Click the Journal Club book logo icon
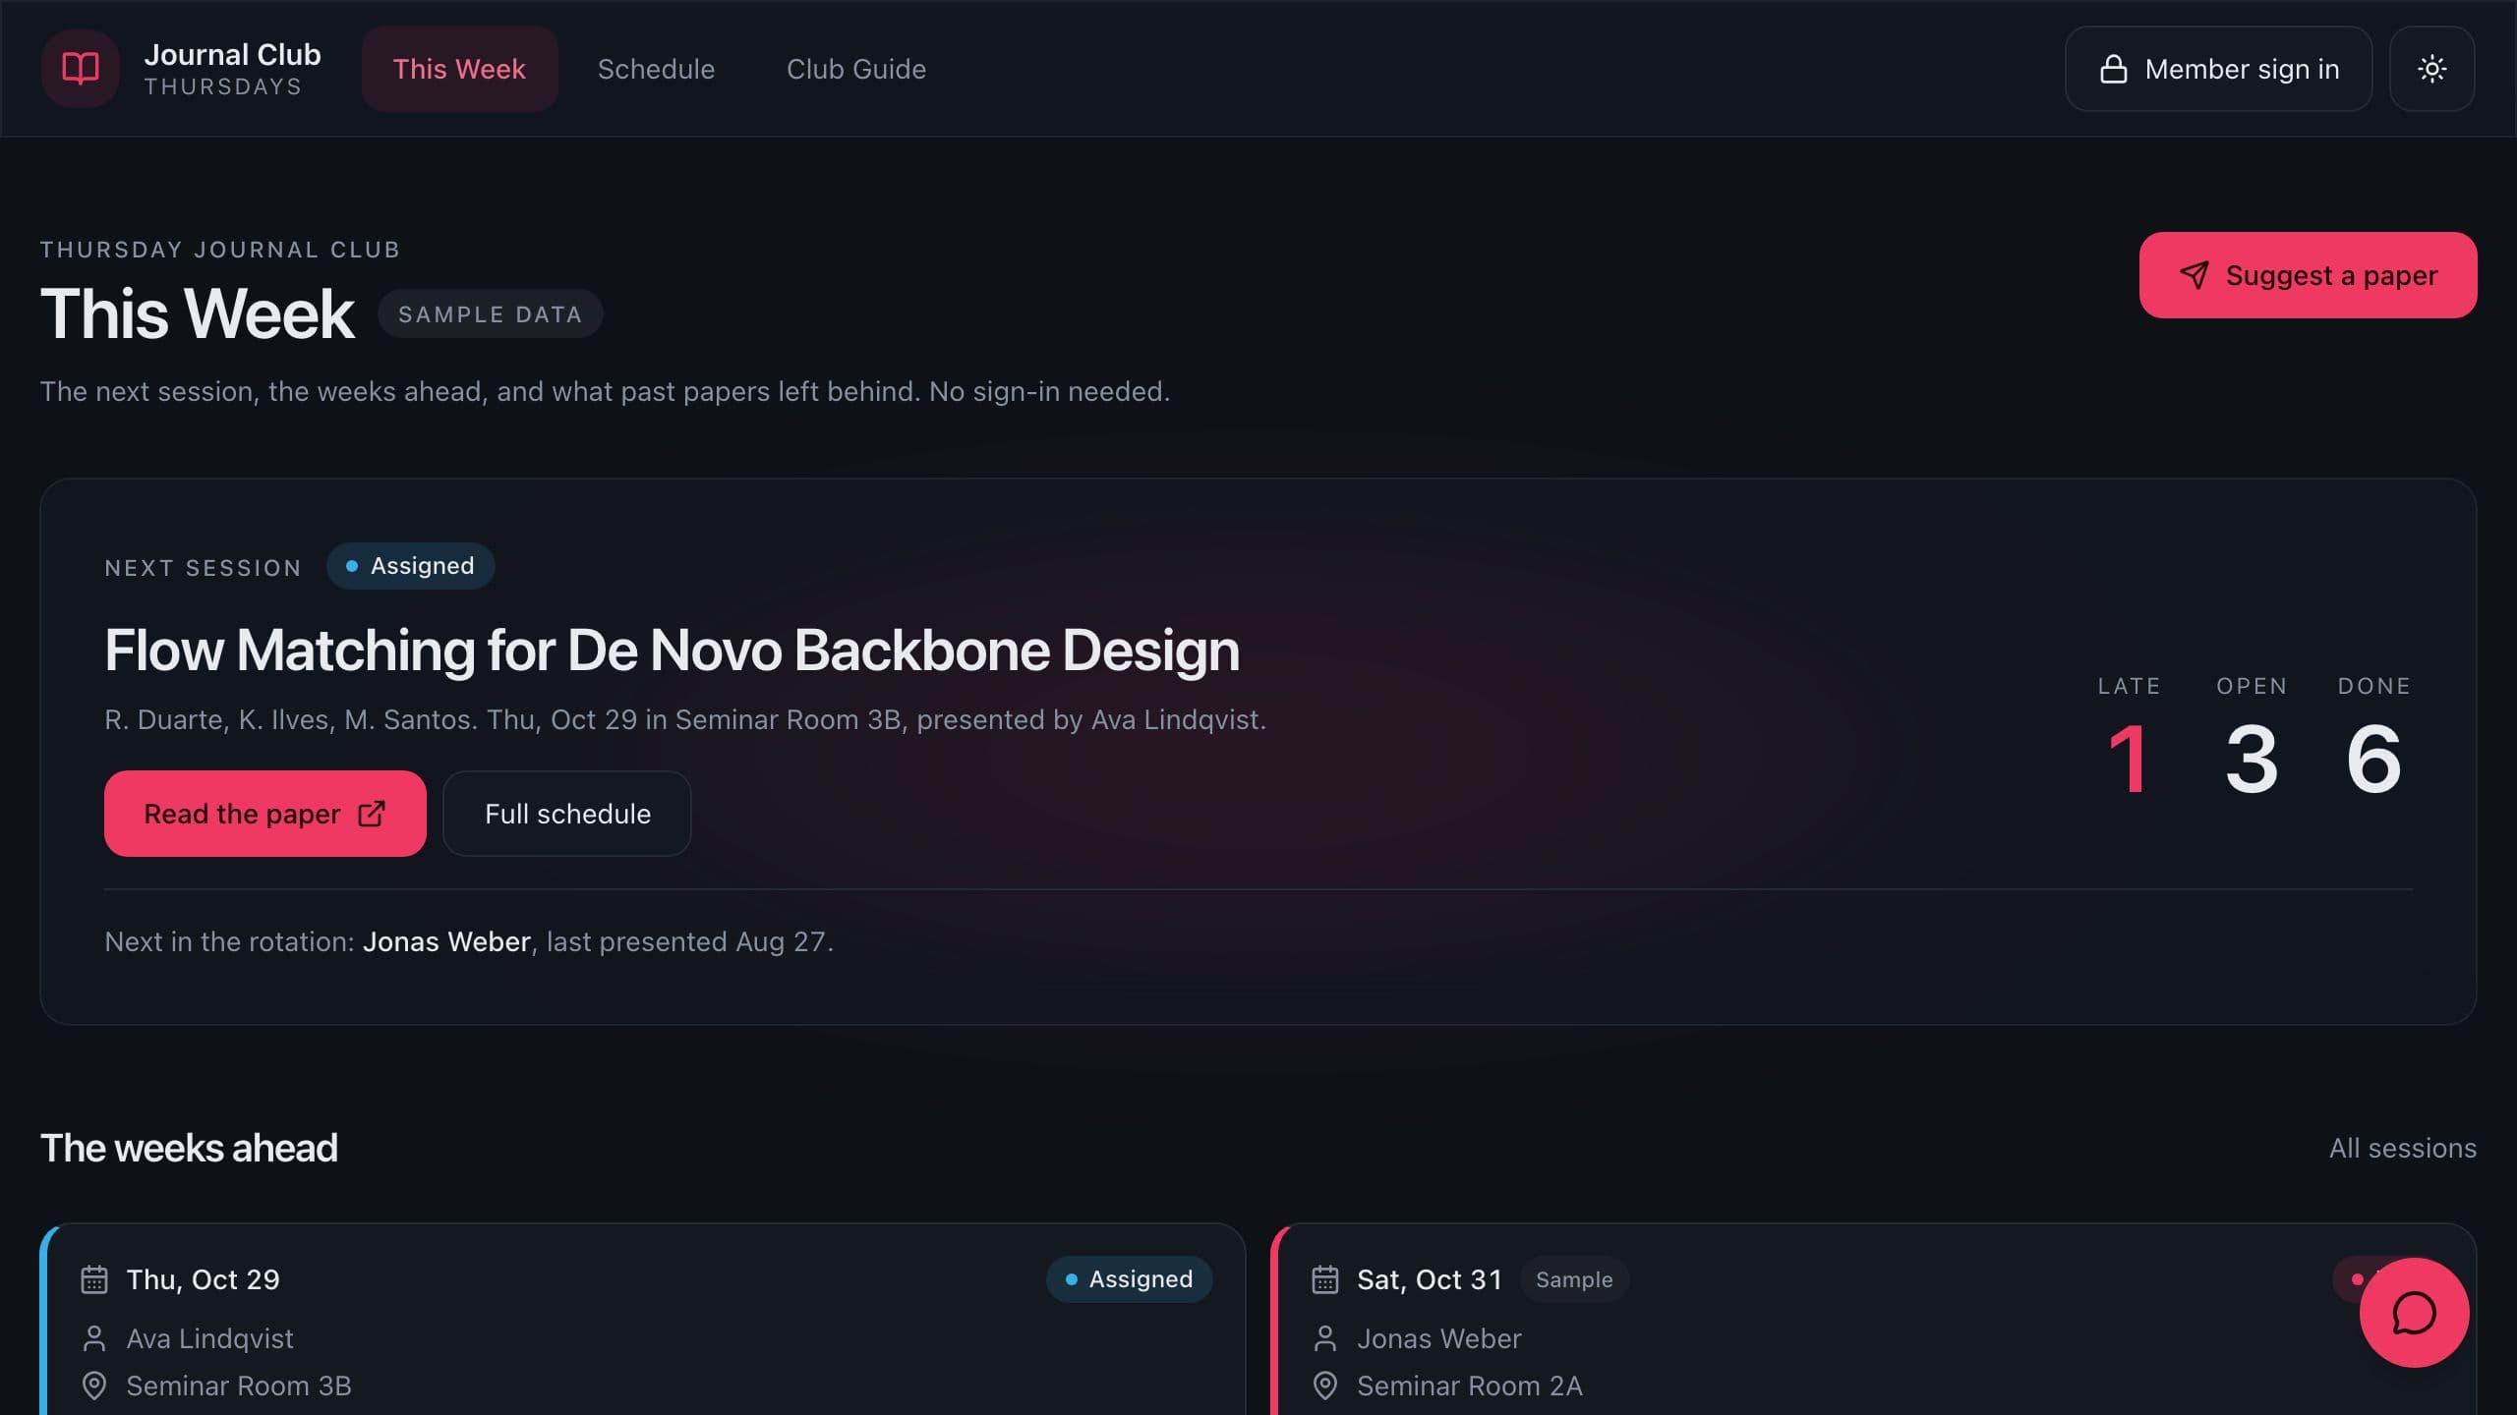Screen dimensions: 2517x1415 pos(81,69)
